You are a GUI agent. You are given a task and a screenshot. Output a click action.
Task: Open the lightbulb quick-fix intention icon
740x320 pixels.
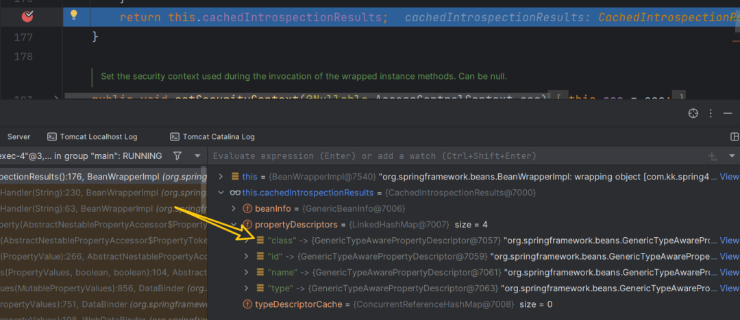[73, 15]
